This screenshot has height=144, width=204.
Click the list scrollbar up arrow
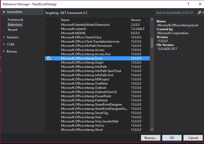152,20
